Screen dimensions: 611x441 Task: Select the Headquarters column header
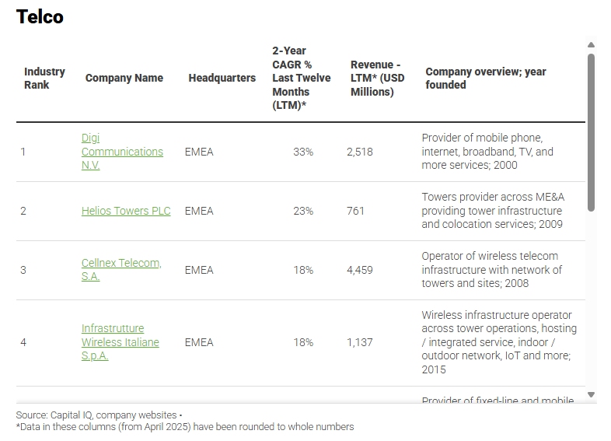(222, 78)
